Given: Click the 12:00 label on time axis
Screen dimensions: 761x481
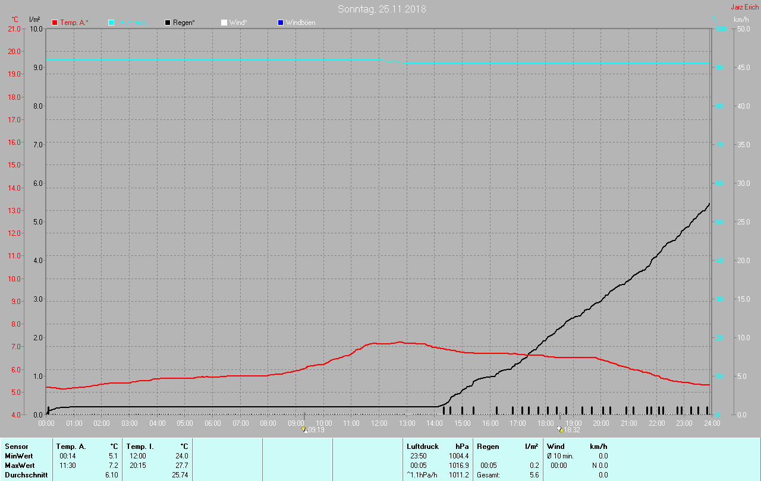Looking at the screenshot, I should pyautogui.click(x=379, y=423).
